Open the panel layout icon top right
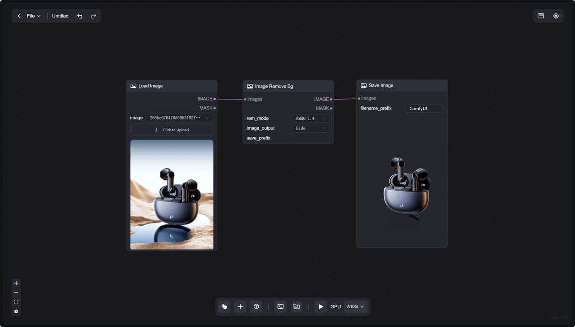 coord(541,16)
